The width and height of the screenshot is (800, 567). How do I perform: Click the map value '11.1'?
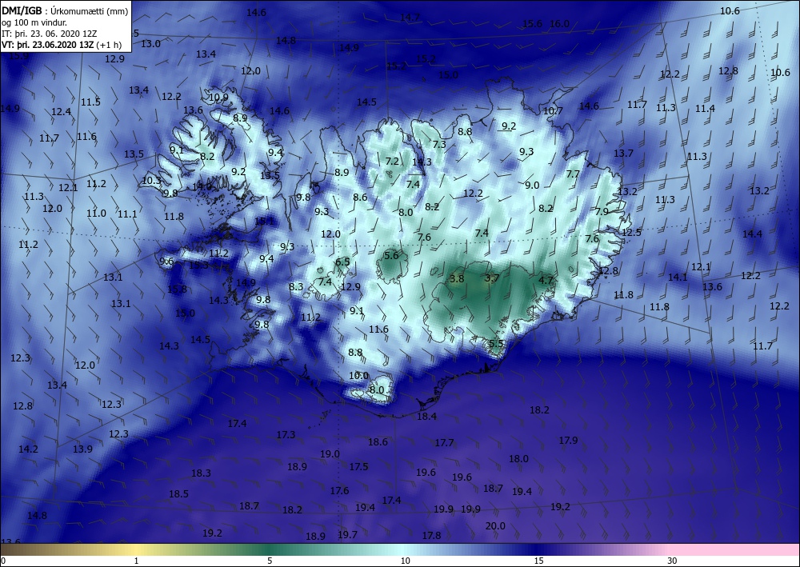[x=127, y=214]
